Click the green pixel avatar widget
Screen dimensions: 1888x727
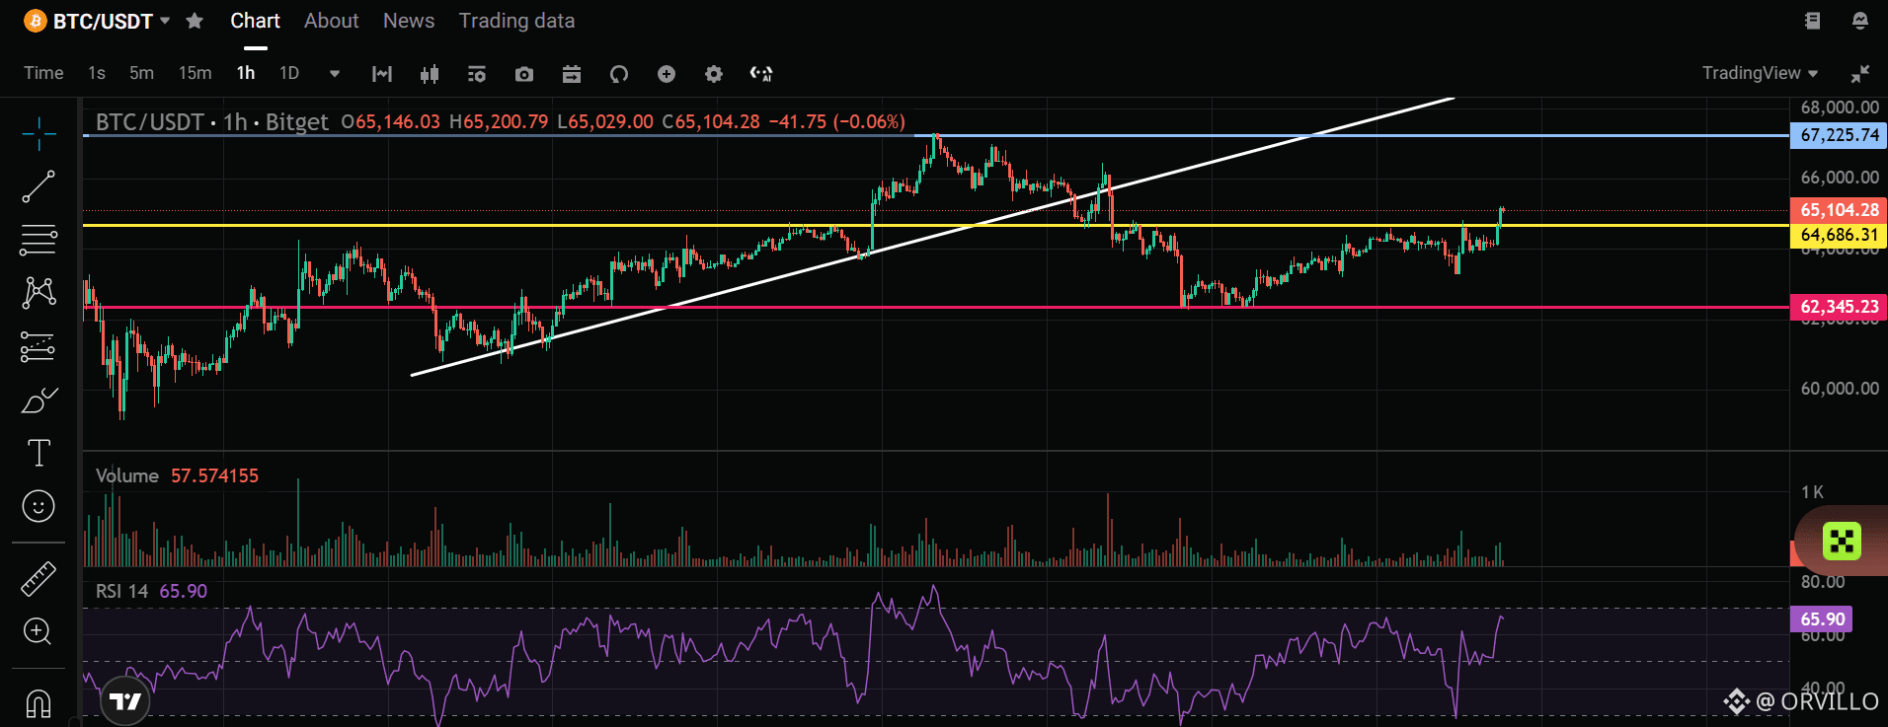pos(1842,541)
